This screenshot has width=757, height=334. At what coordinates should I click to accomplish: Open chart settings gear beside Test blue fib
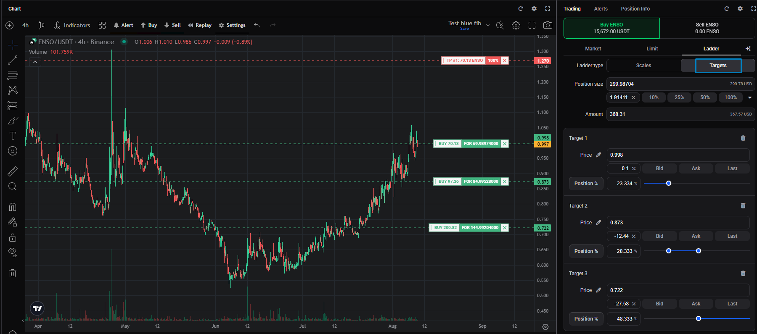point(516,25)
